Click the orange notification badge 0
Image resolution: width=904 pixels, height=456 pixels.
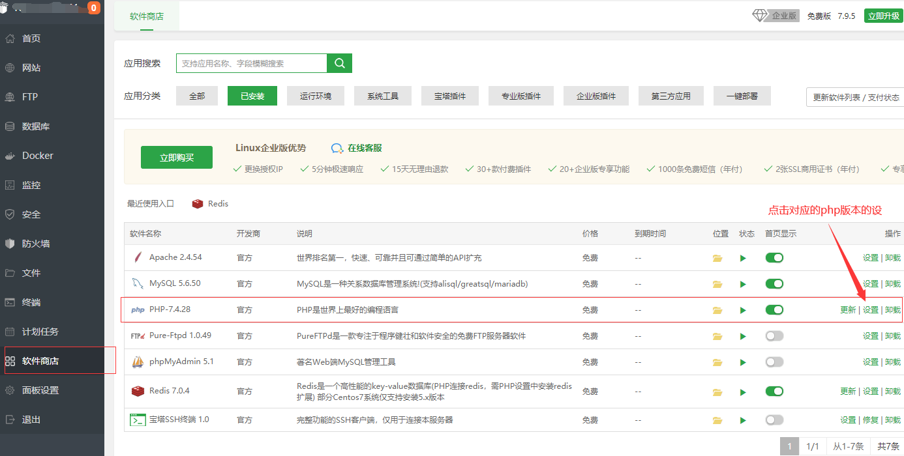point(93,8)
